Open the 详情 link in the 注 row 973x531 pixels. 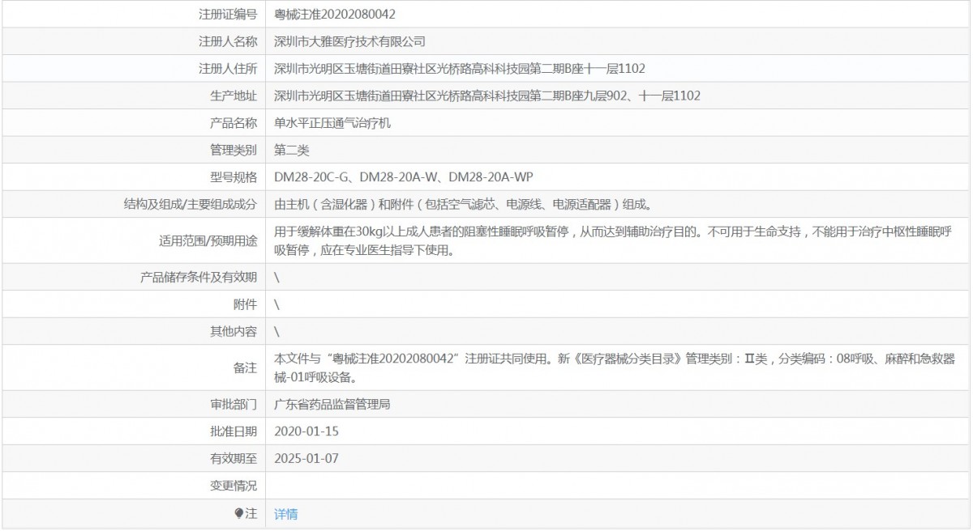(x=285, y=514)
